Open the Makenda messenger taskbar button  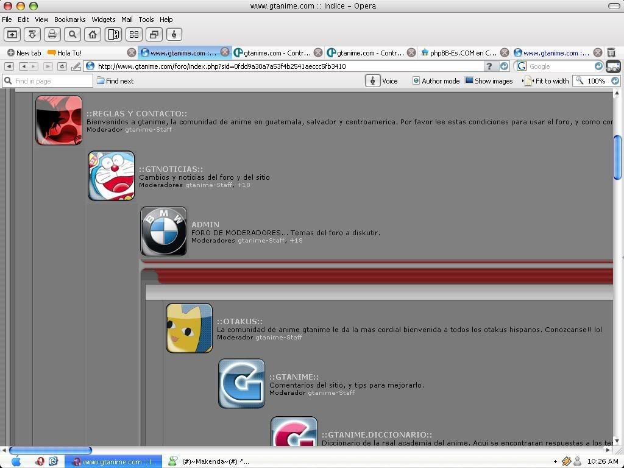click(x=208, y=462)
